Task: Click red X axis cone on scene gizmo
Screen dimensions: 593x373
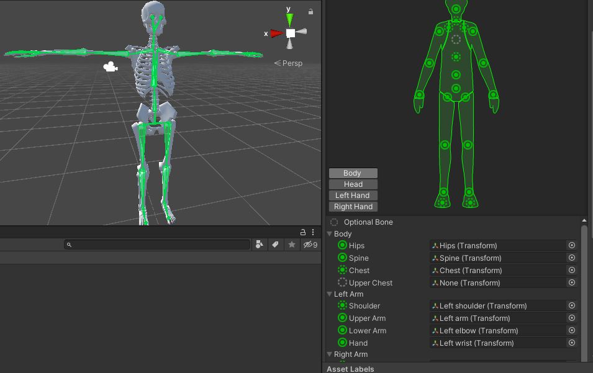Action: pos(276,34)
